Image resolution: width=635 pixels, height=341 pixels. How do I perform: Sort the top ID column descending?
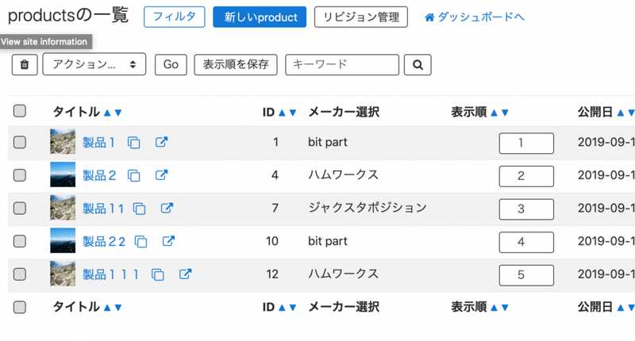point(292,113)
